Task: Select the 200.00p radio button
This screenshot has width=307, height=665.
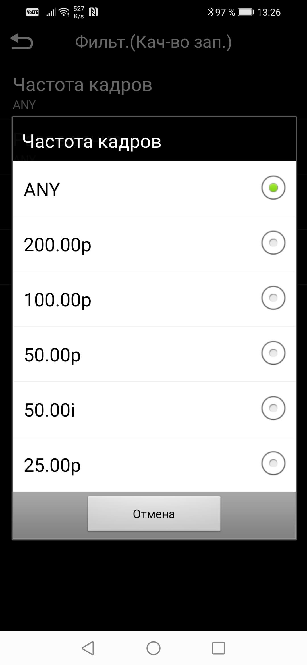Action: (273, 243)
